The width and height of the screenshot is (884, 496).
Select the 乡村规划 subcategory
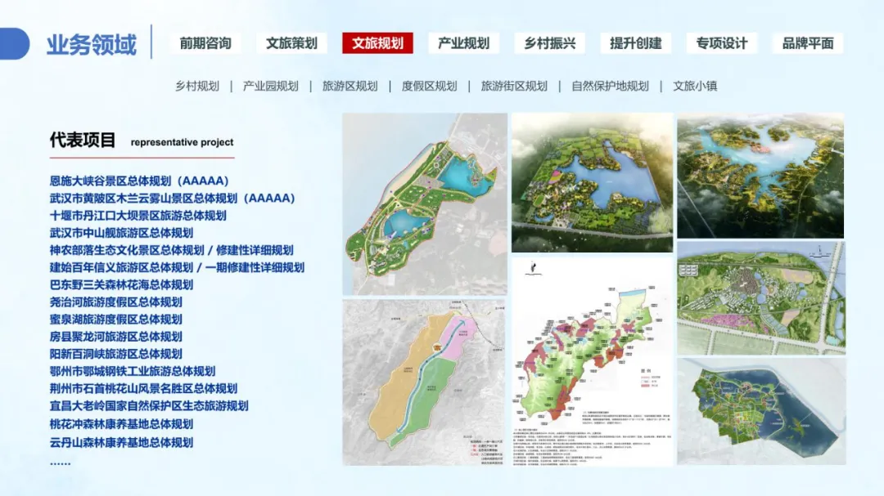(197, 86)
